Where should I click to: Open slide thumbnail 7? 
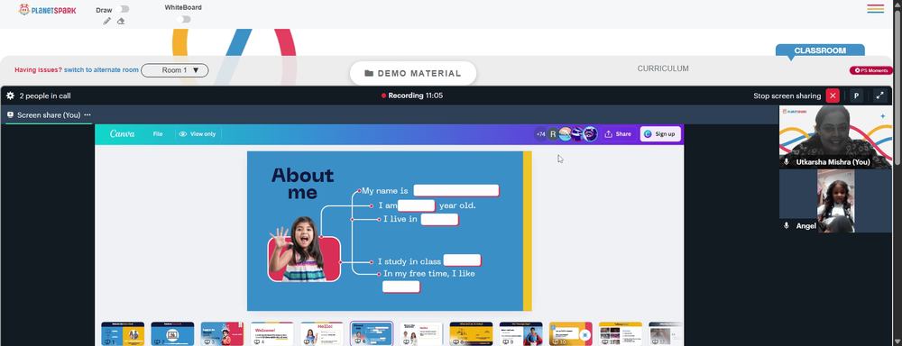pos(421,333)
